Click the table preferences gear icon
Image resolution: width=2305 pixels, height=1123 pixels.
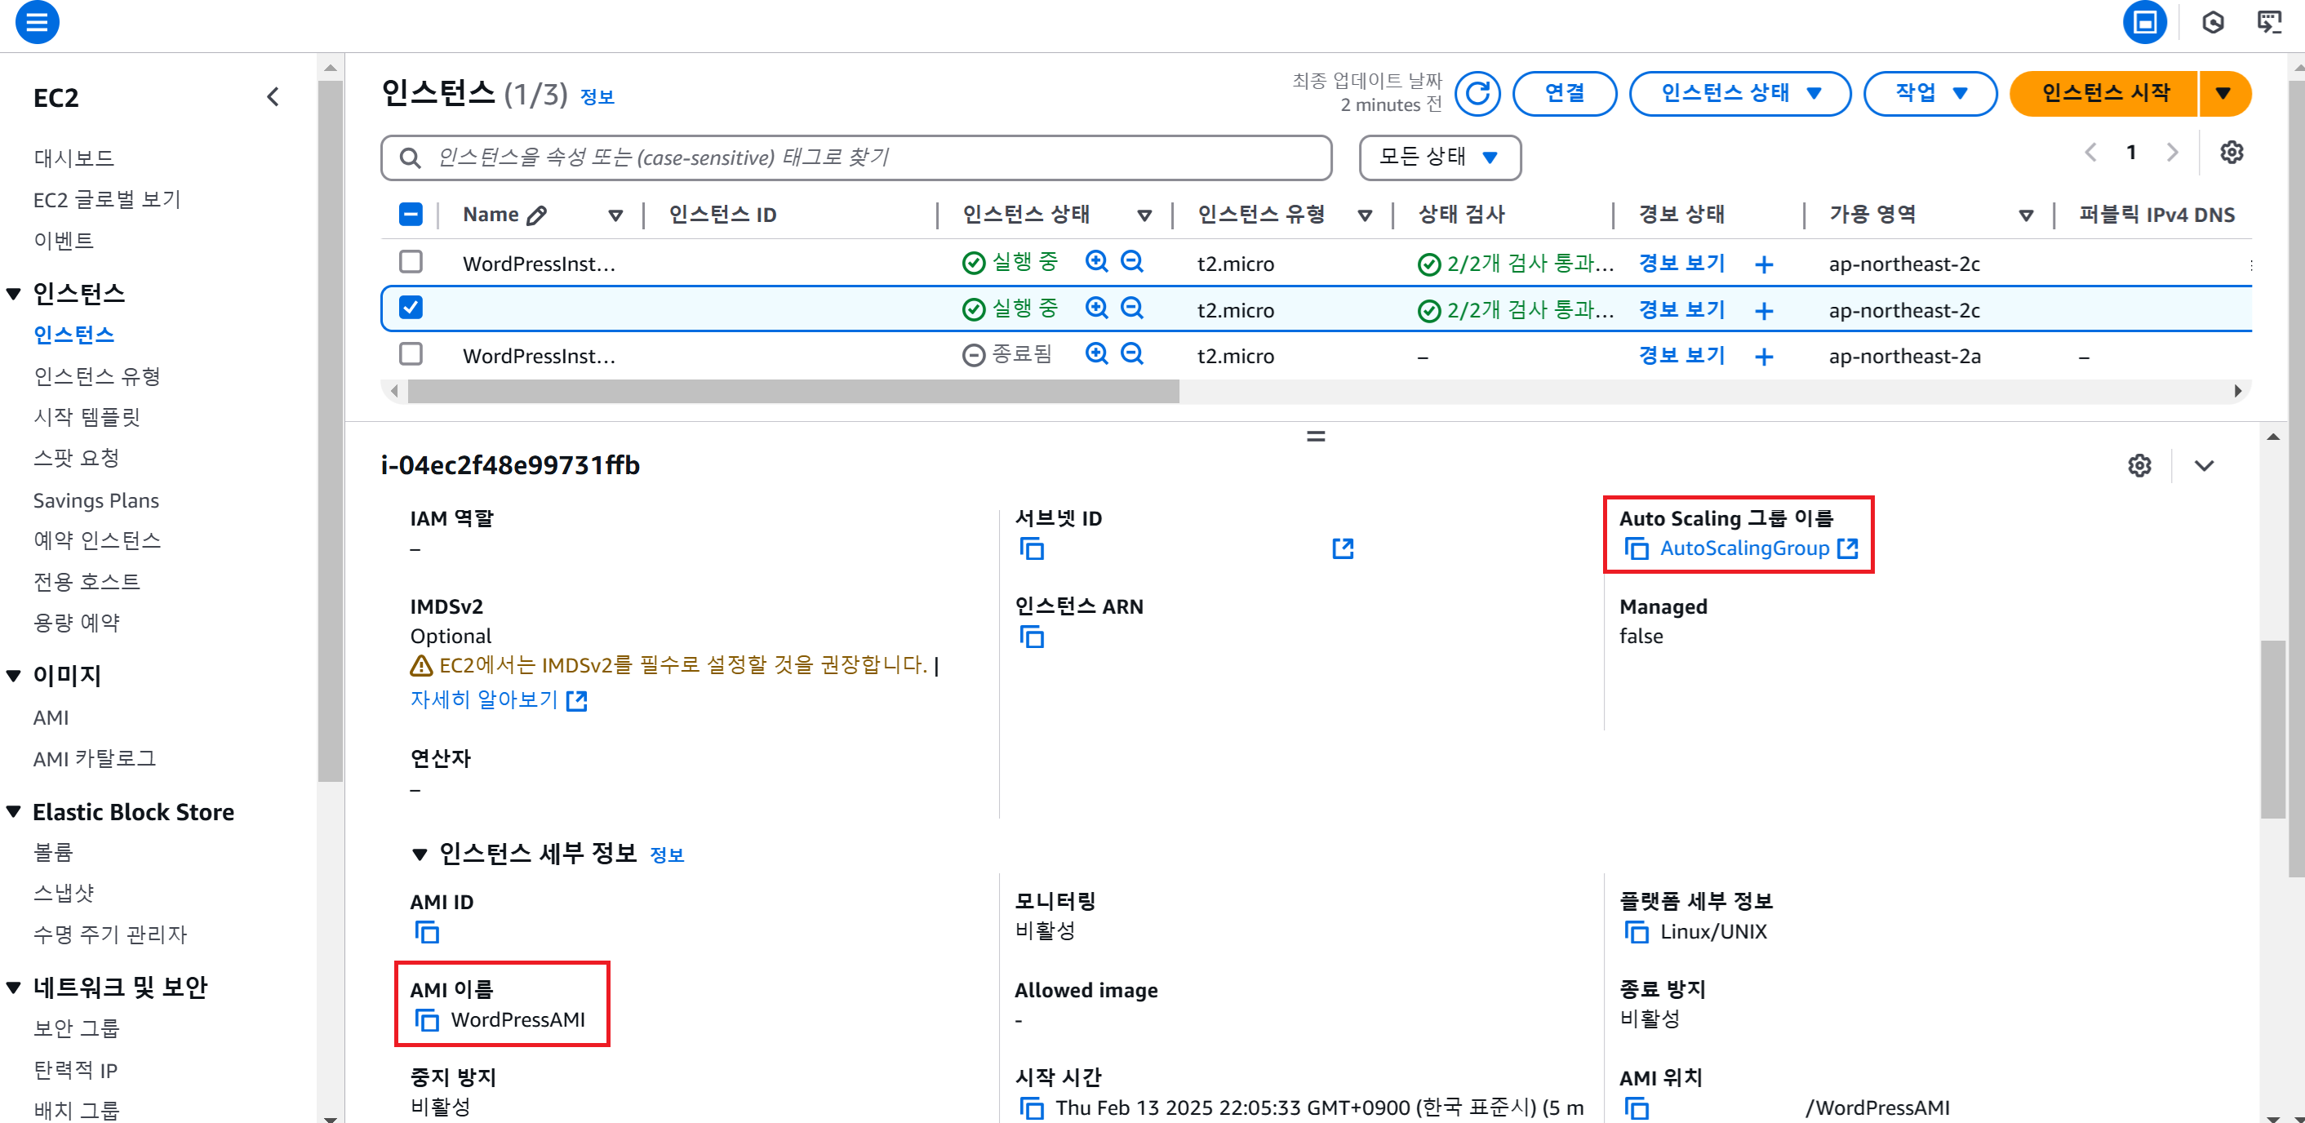2231,152
